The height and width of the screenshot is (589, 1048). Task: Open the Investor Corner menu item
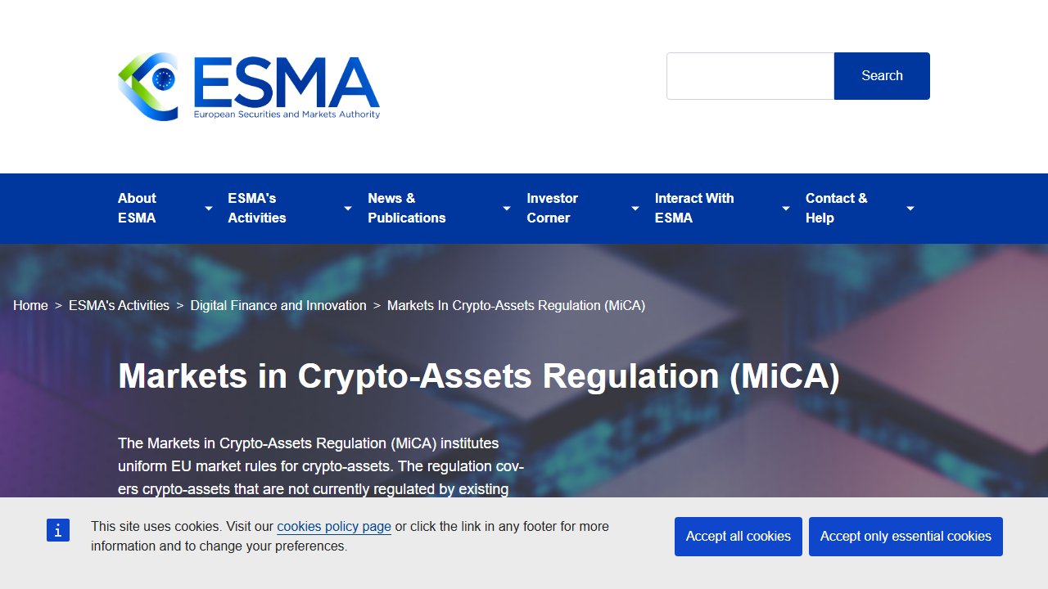(553, 208)
